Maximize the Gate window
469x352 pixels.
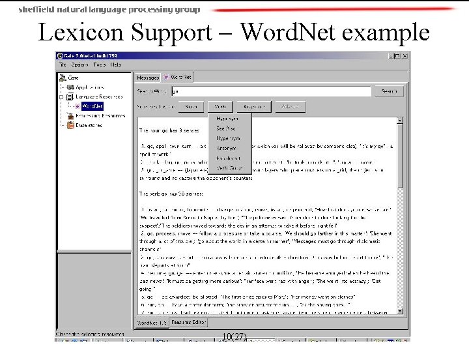tap(397, 55)
